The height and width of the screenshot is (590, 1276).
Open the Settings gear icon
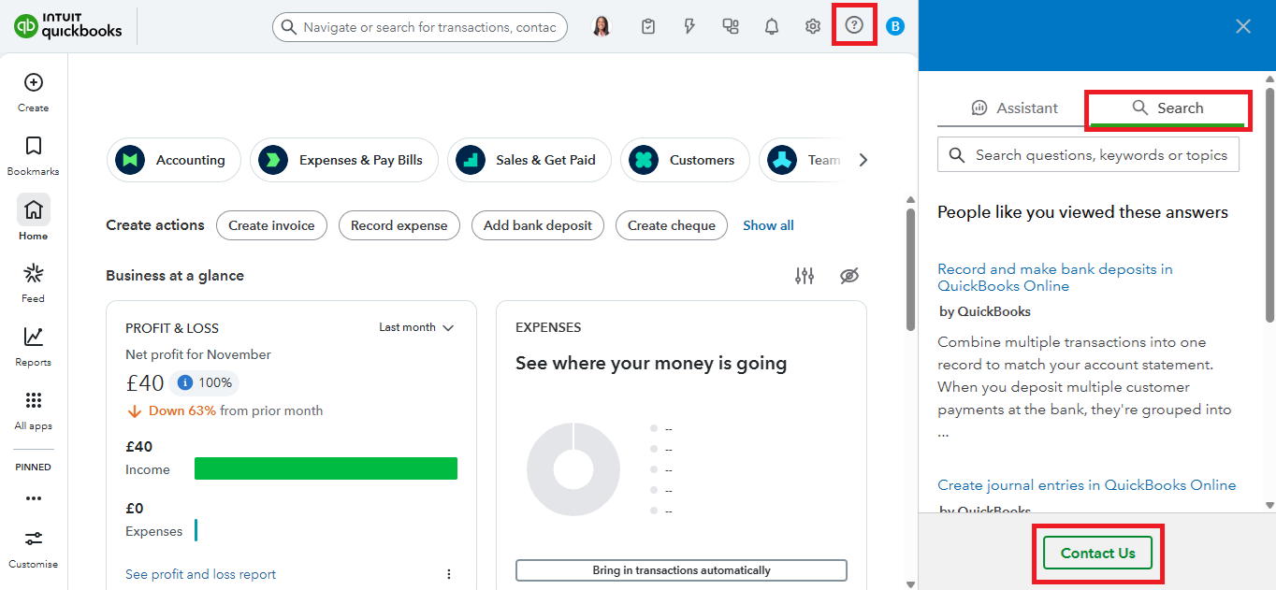coord(812,26)
